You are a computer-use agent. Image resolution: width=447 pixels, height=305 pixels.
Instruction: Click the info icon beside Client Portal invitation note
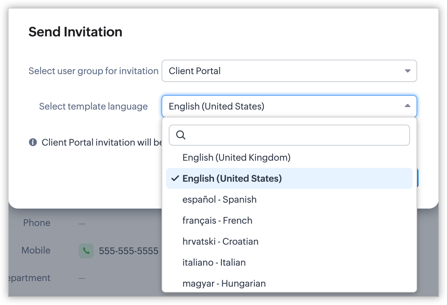click(x=33, y=142)
